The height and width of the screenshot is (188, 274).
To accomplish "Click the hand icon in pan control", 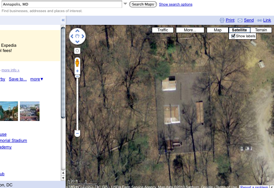I will point(77,36).
